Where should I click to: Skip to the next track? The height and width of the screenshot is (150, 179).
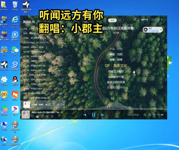(x=102, y=115)
